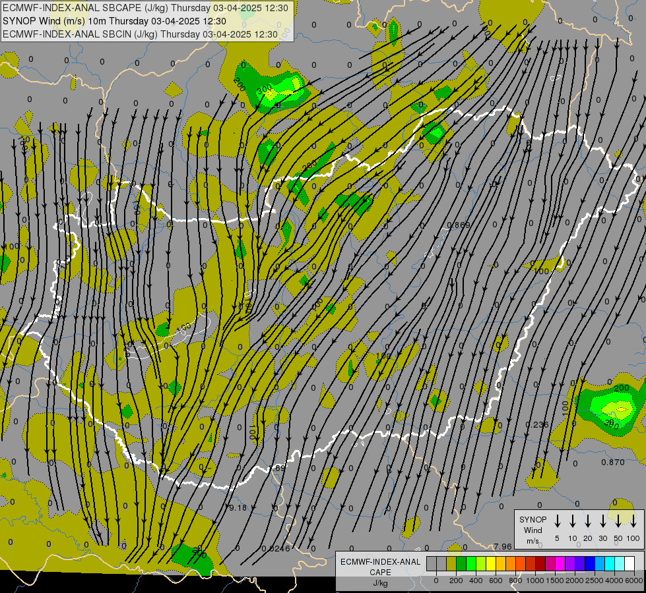Viewport: 646px width, 593px height.
Task: Click the m/s unit label in the wind legend
Action: 533,541
